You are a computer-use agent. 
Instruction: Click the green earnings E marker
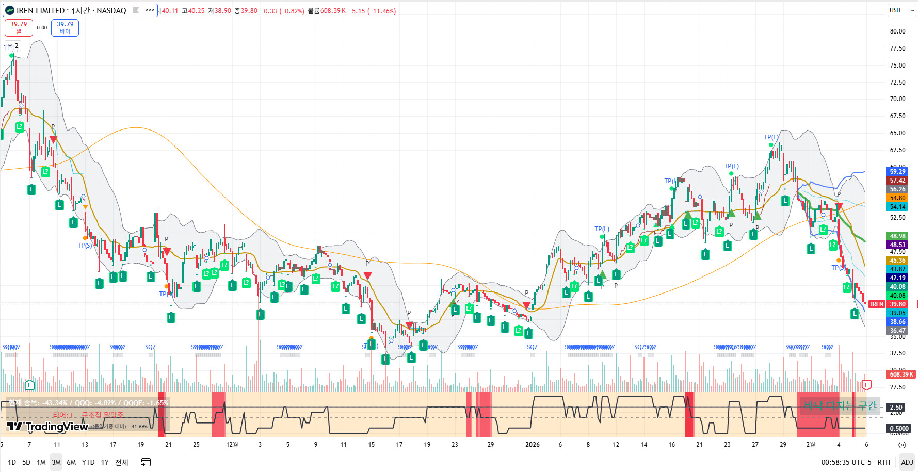click(x=29, y=385)
